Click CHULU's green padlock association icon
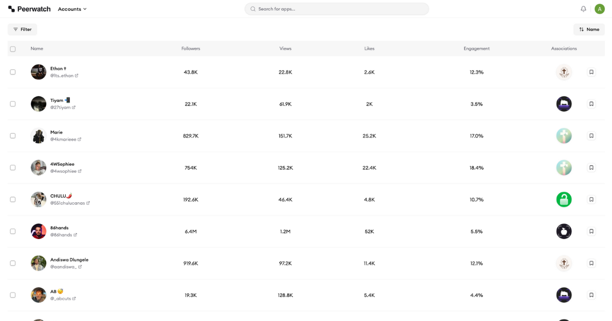Screen dimensions: 612x321 (x=564, y=199)
